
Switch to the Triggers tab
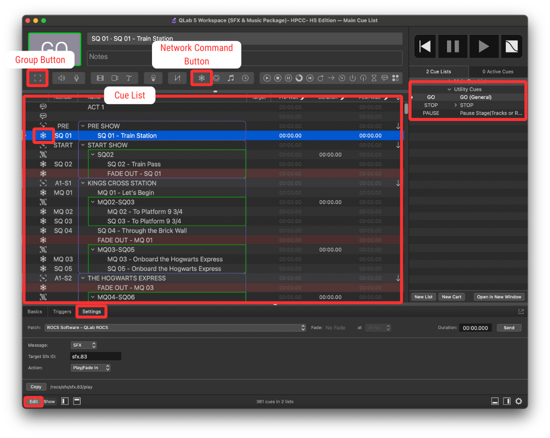pos(61,311)
